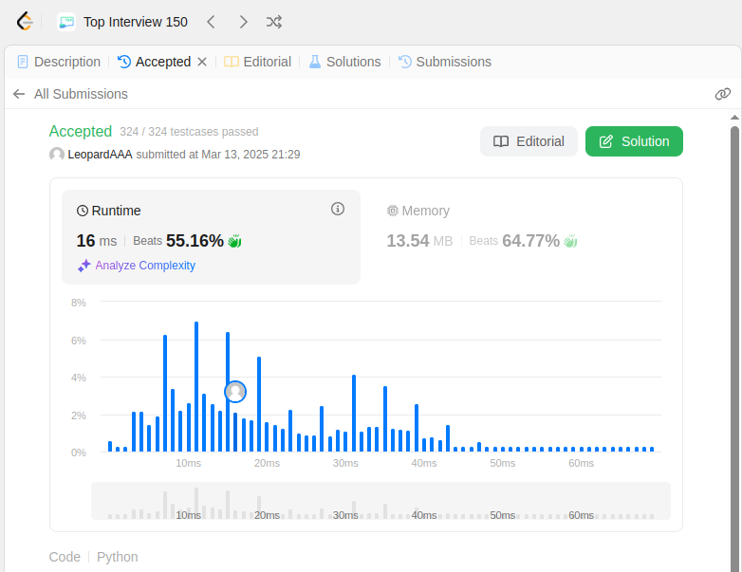Pick a random problem with shuffle icon

pyautogui.click(x=274, y=22)
